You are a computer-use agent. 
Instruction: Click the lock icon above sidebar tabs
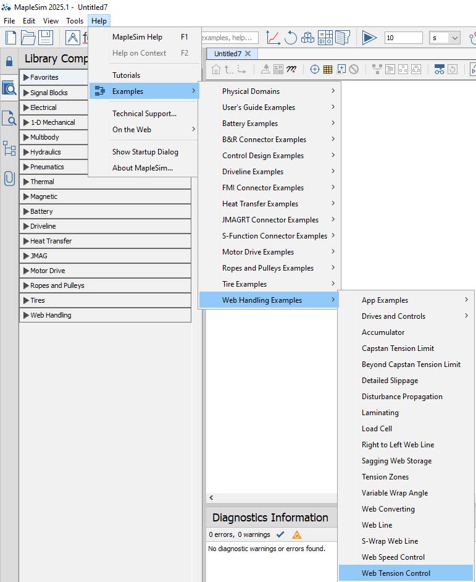pos(9,61)
